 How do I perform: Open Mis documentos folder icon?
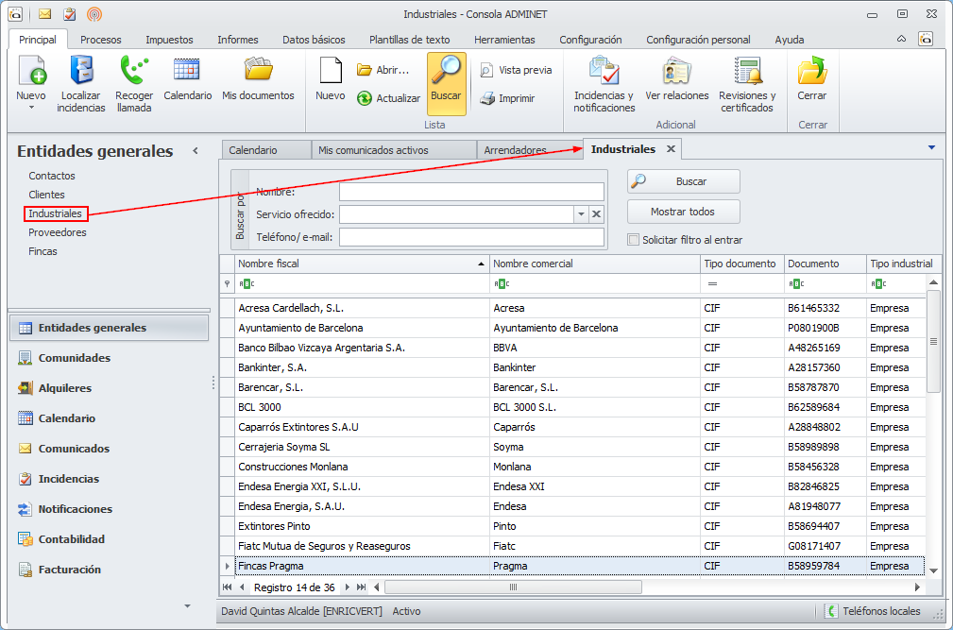258,71
